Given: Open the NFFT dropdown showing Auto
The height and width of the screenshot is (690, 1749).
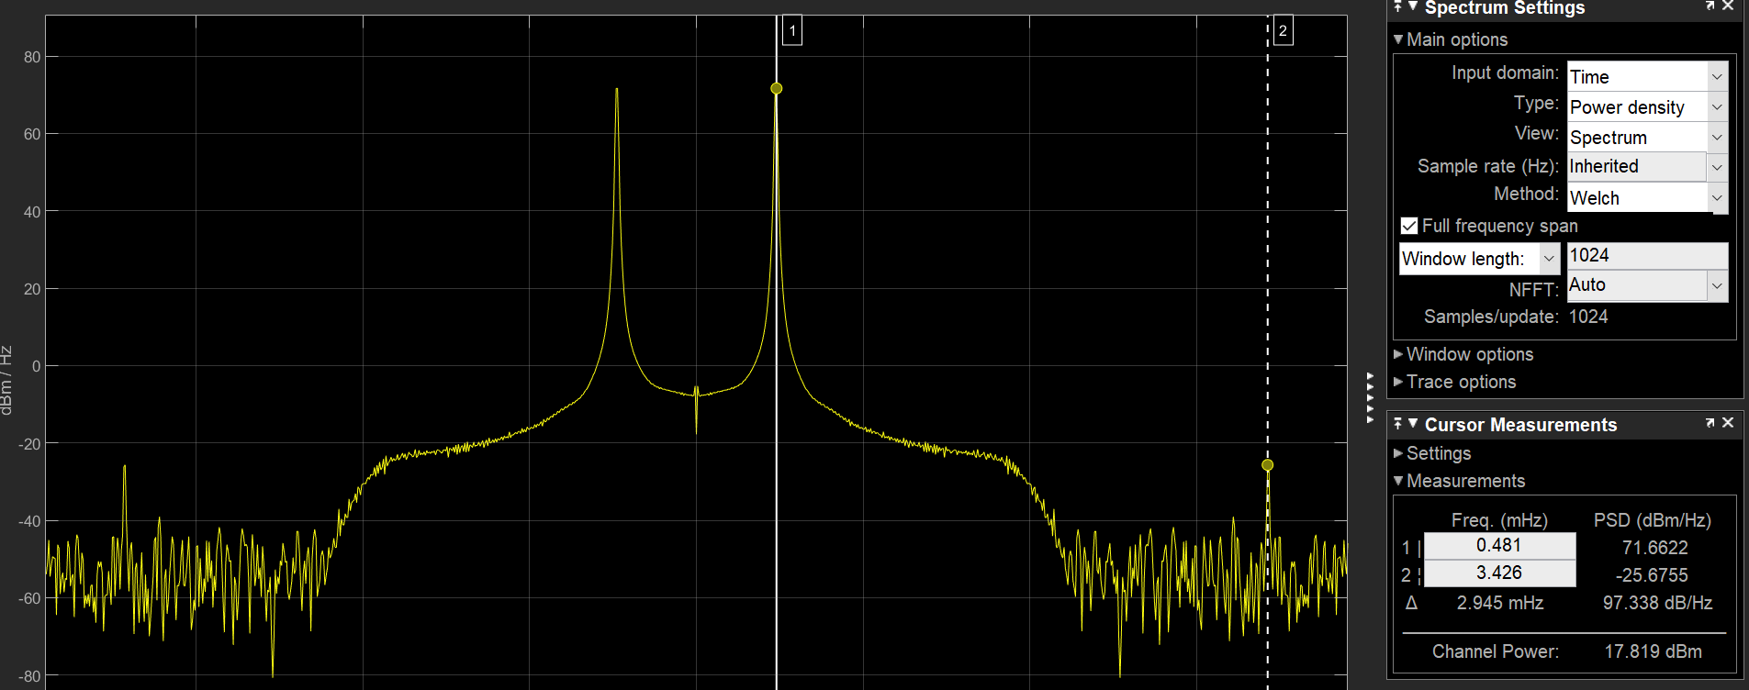Looking at the screenshot, I should [1717, 285].
